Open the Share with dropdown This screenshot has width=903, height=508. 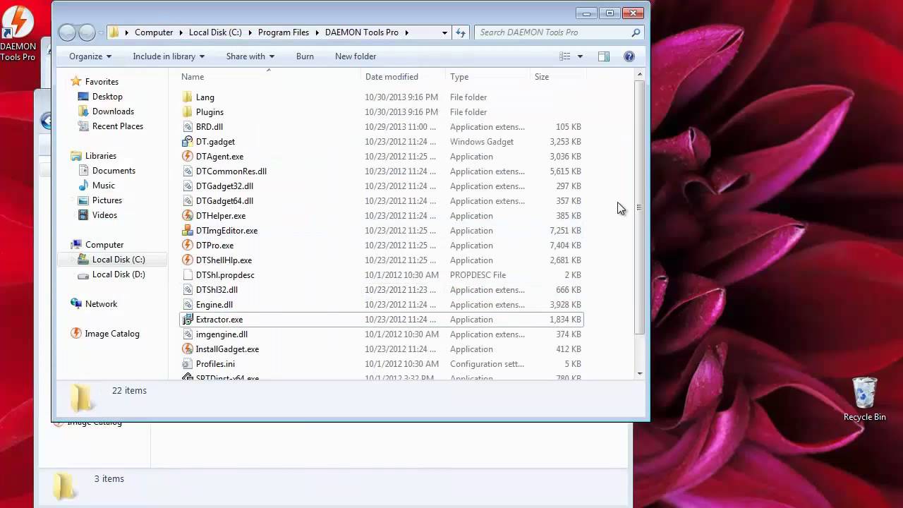pos(250,56)
